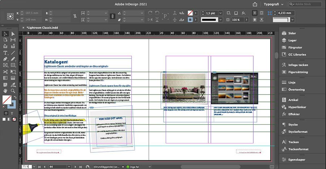Click the fill color None swatch in control bar
Image resolution: width=326 pixels, height=169 pixels.
tap(190, 13)
